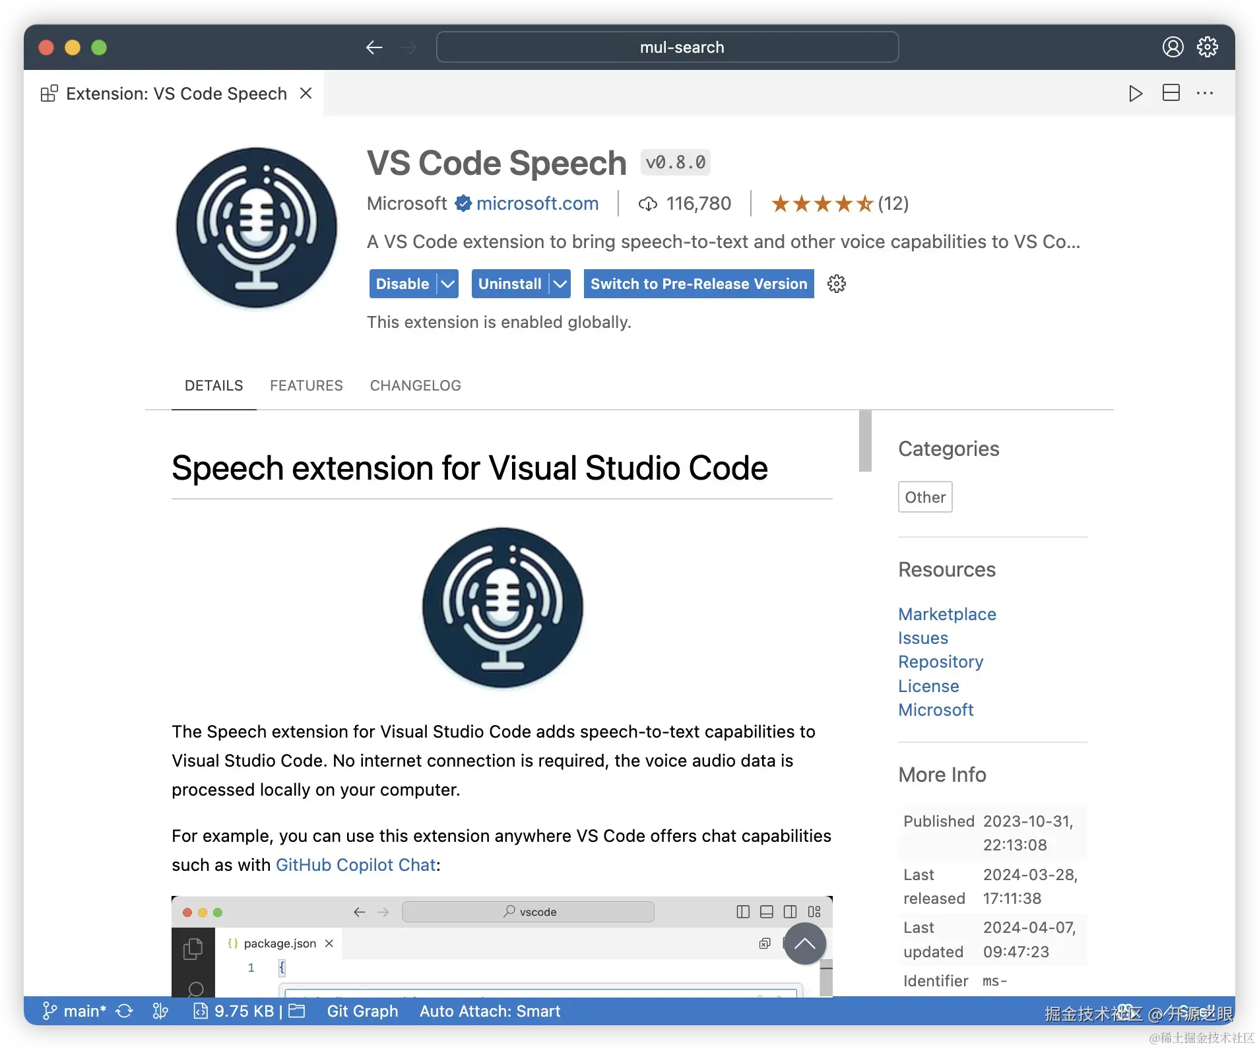This screenshot has width=1259, height=1049.
Task: Click the Microsoft publisher name in header
Action: [x=406, y=203]
